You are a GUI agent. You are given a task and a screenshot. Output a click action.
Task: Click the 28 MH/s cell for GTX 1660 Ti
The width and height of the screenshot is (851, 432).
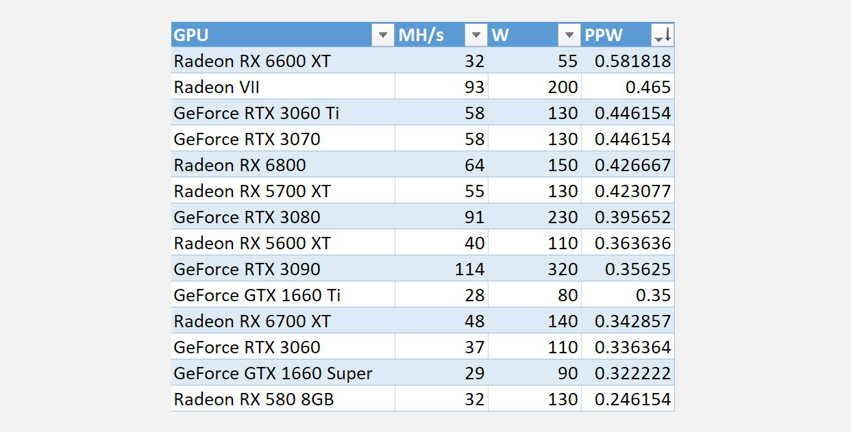point(442,295)
